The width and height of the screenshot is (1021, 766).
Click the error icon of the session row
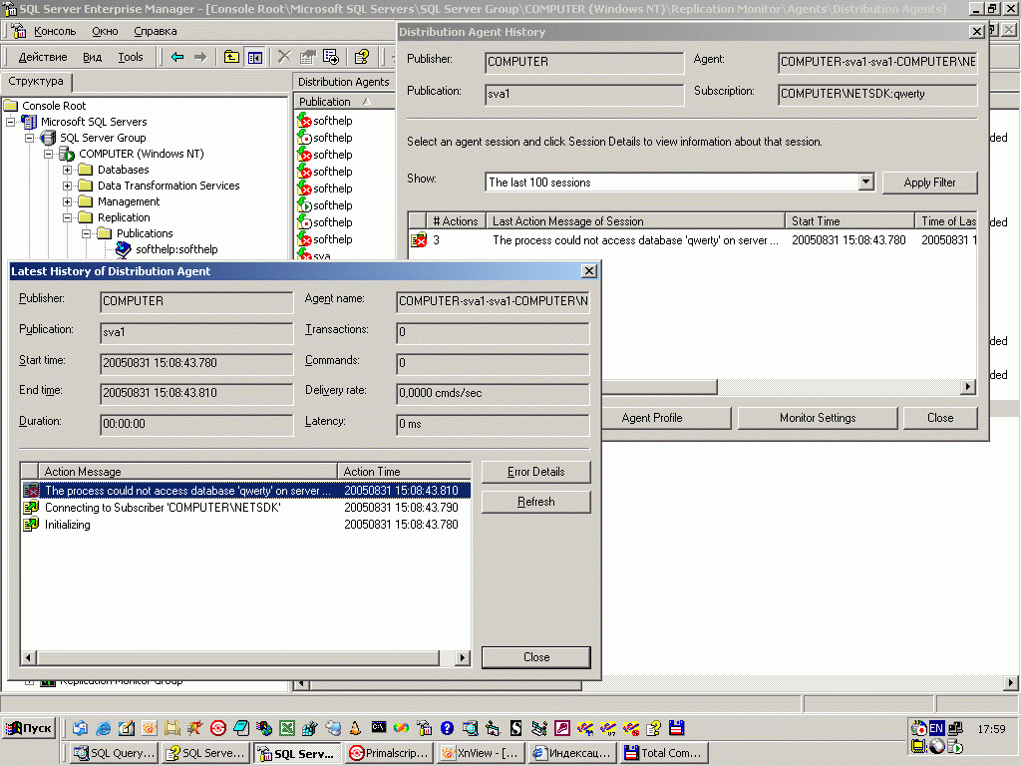[419, 240]
